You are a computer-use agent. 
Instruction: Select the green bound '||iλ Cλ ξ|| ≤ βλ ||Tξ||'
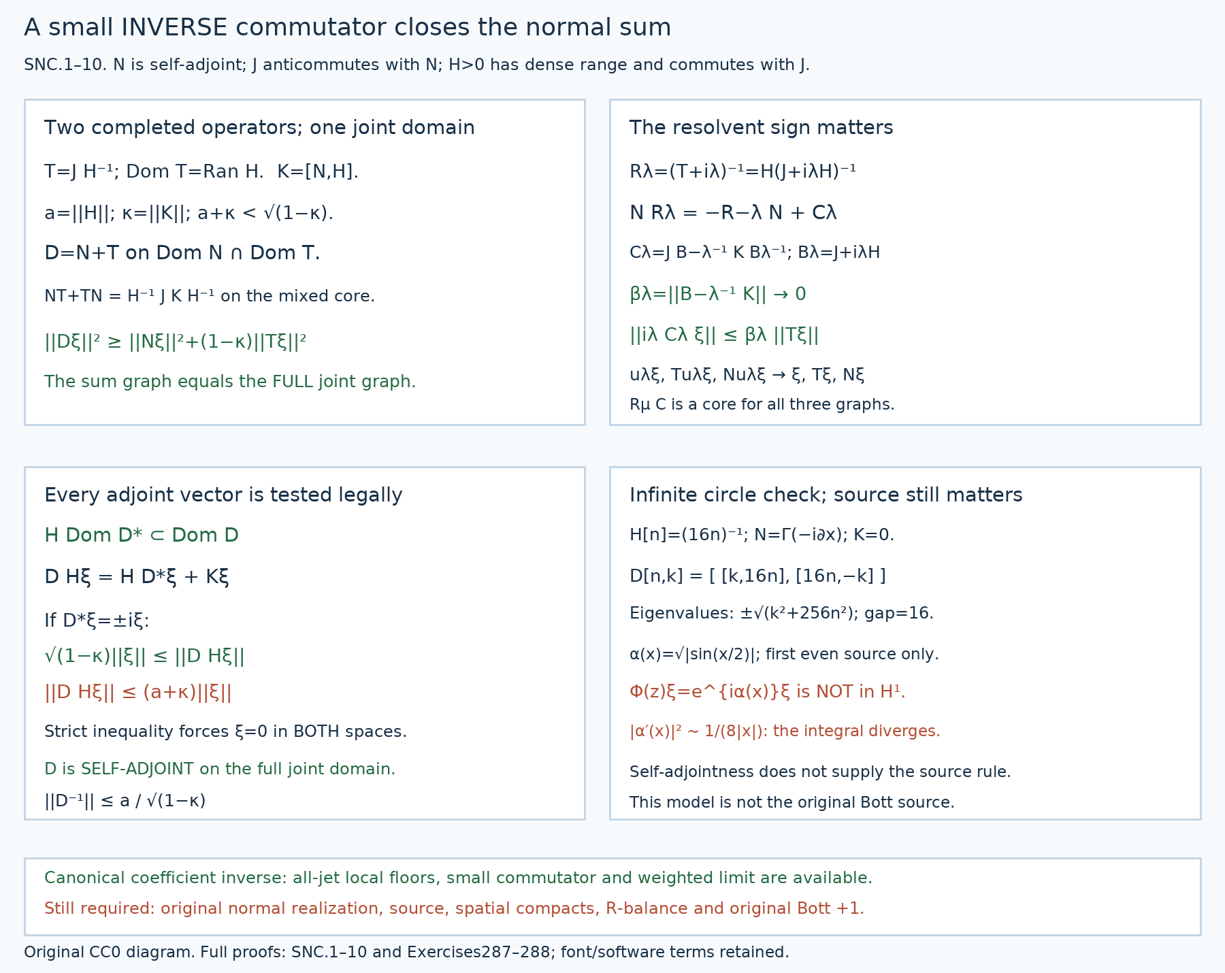coord(724,335)
